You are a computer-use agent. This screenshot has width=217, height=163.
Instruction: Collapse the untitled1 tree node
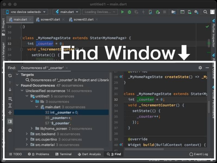[27, 96]
